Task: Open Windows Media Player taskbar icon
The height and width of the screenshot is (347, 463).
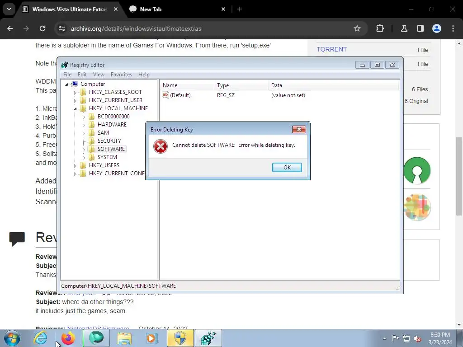Action: click(x=152, y=338)
